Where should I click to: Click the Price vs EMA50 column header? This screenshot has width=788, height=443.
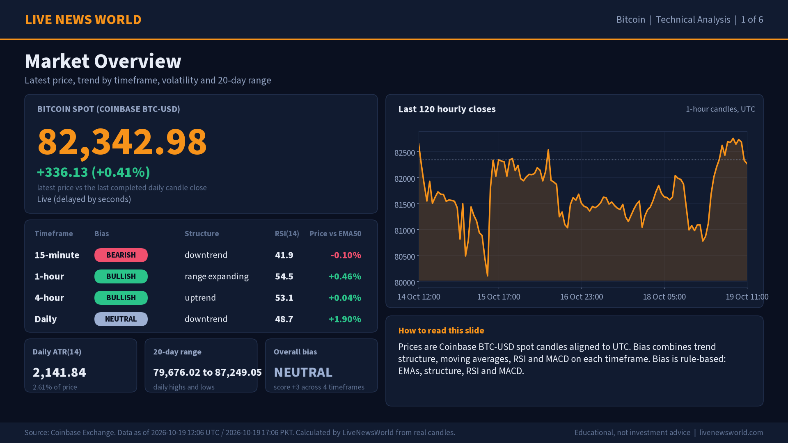point(335,234)
